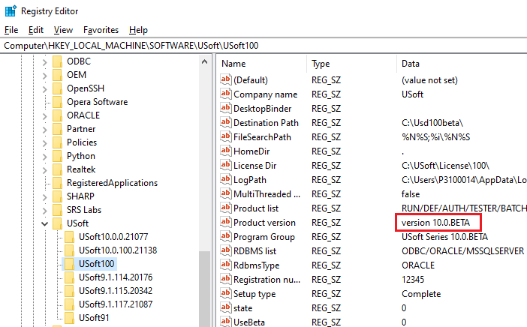Select the Registration number value row
This screenshot has width=527, height=327.
pyautogui.click(x=264, y=280)
